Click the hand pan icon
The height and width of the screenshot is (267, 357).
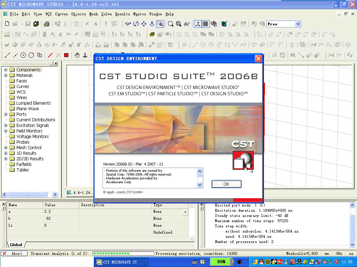click(x=77, y=55)
